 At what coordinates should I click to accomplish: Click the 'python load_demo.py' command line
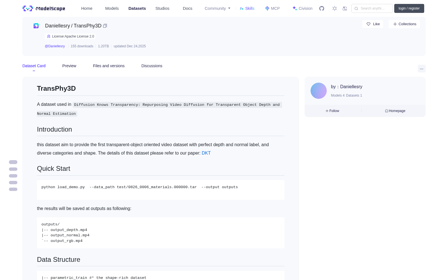(x=139, y=187)
